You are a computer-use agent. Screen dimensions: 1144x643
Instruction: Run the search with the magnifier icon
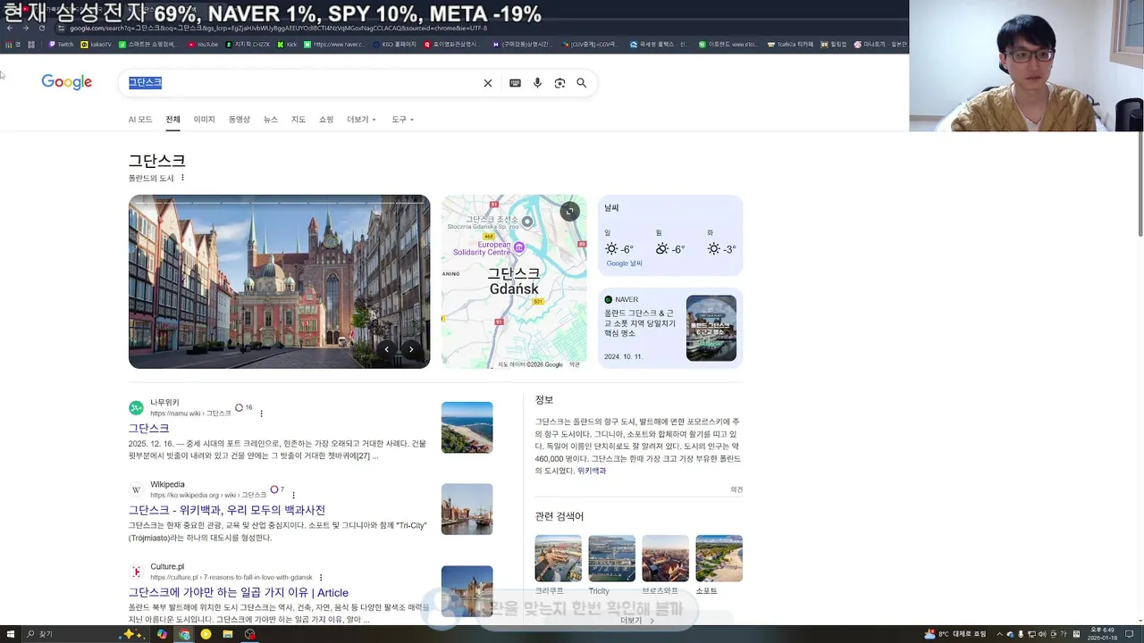pos(582,83)
